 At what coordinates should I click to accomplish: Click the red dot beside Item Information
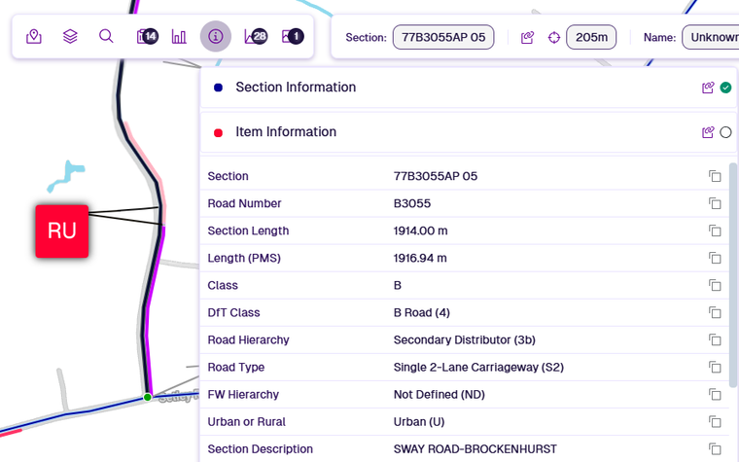point(218,133)
